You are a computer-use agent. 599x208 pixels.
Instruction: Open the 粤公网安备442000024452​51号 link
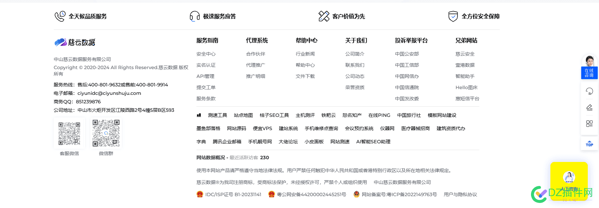pos(311,194)
